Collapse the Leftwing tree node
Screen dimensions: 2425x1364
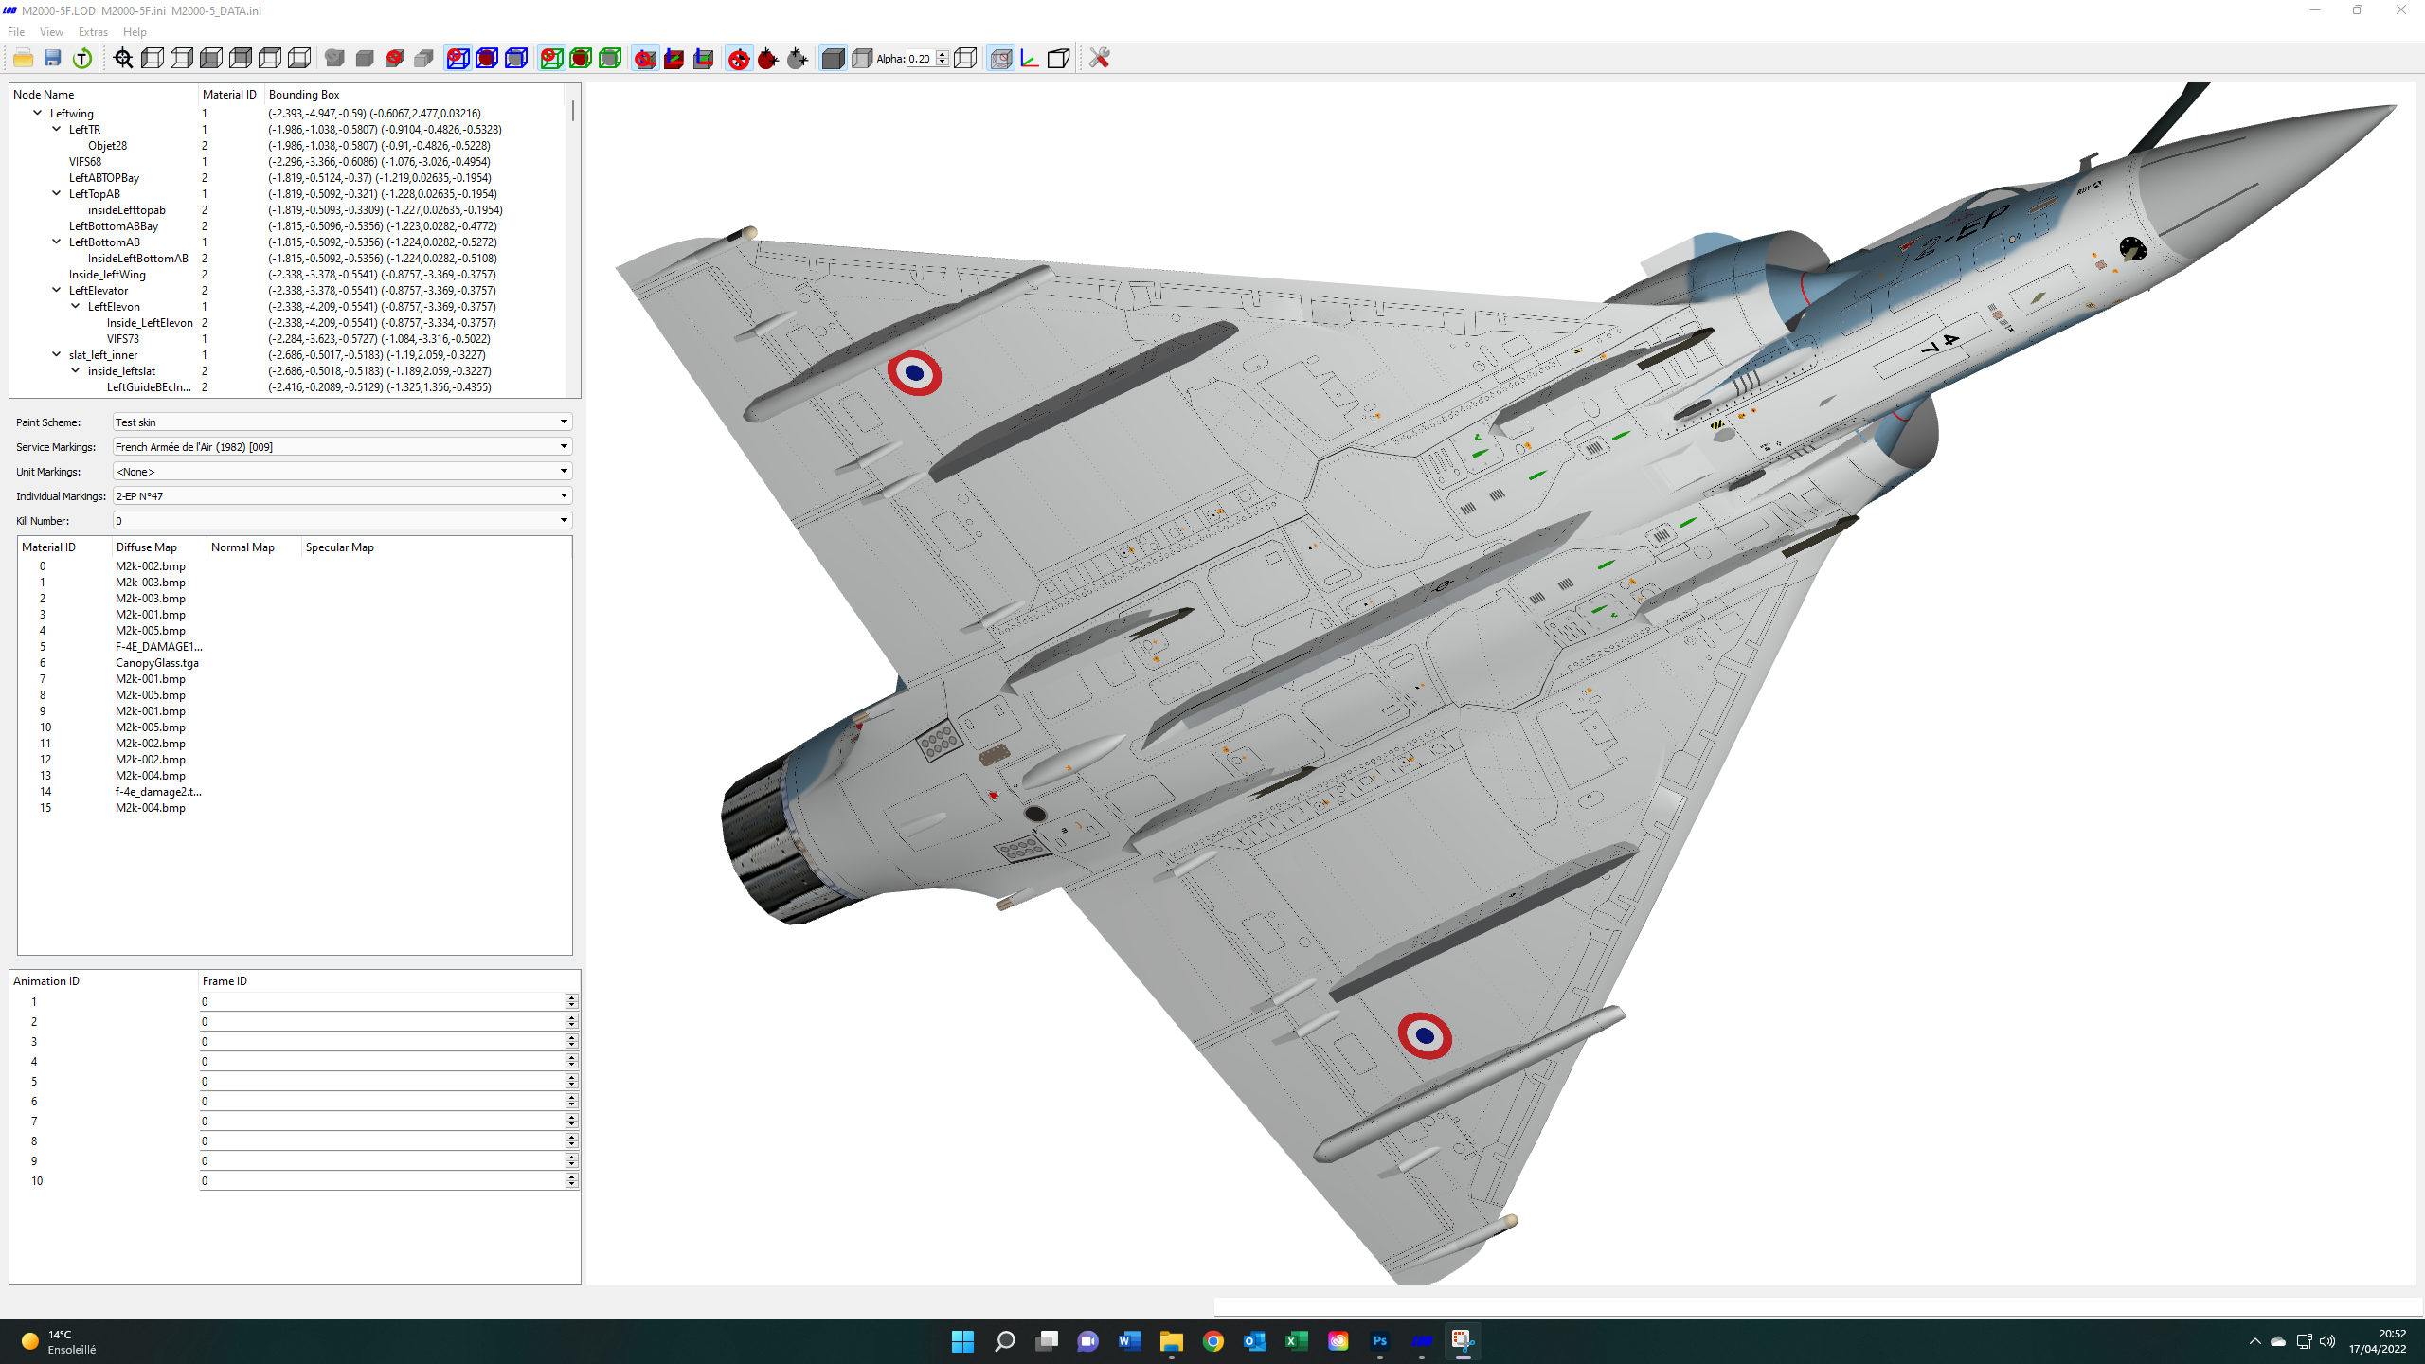[x=38, y=113]
